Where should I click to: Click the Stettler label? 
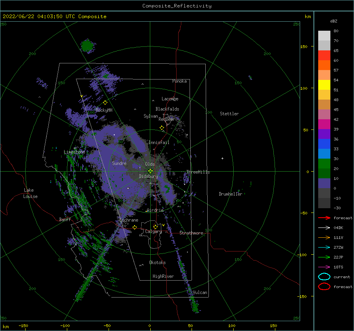229,114
